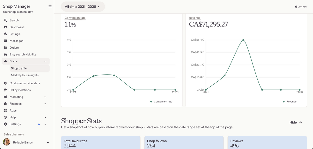Image resolution: width=313 pixels, height=149 pixels.
Task: Click the Dashboard home icon
Action: coord(5,27)
